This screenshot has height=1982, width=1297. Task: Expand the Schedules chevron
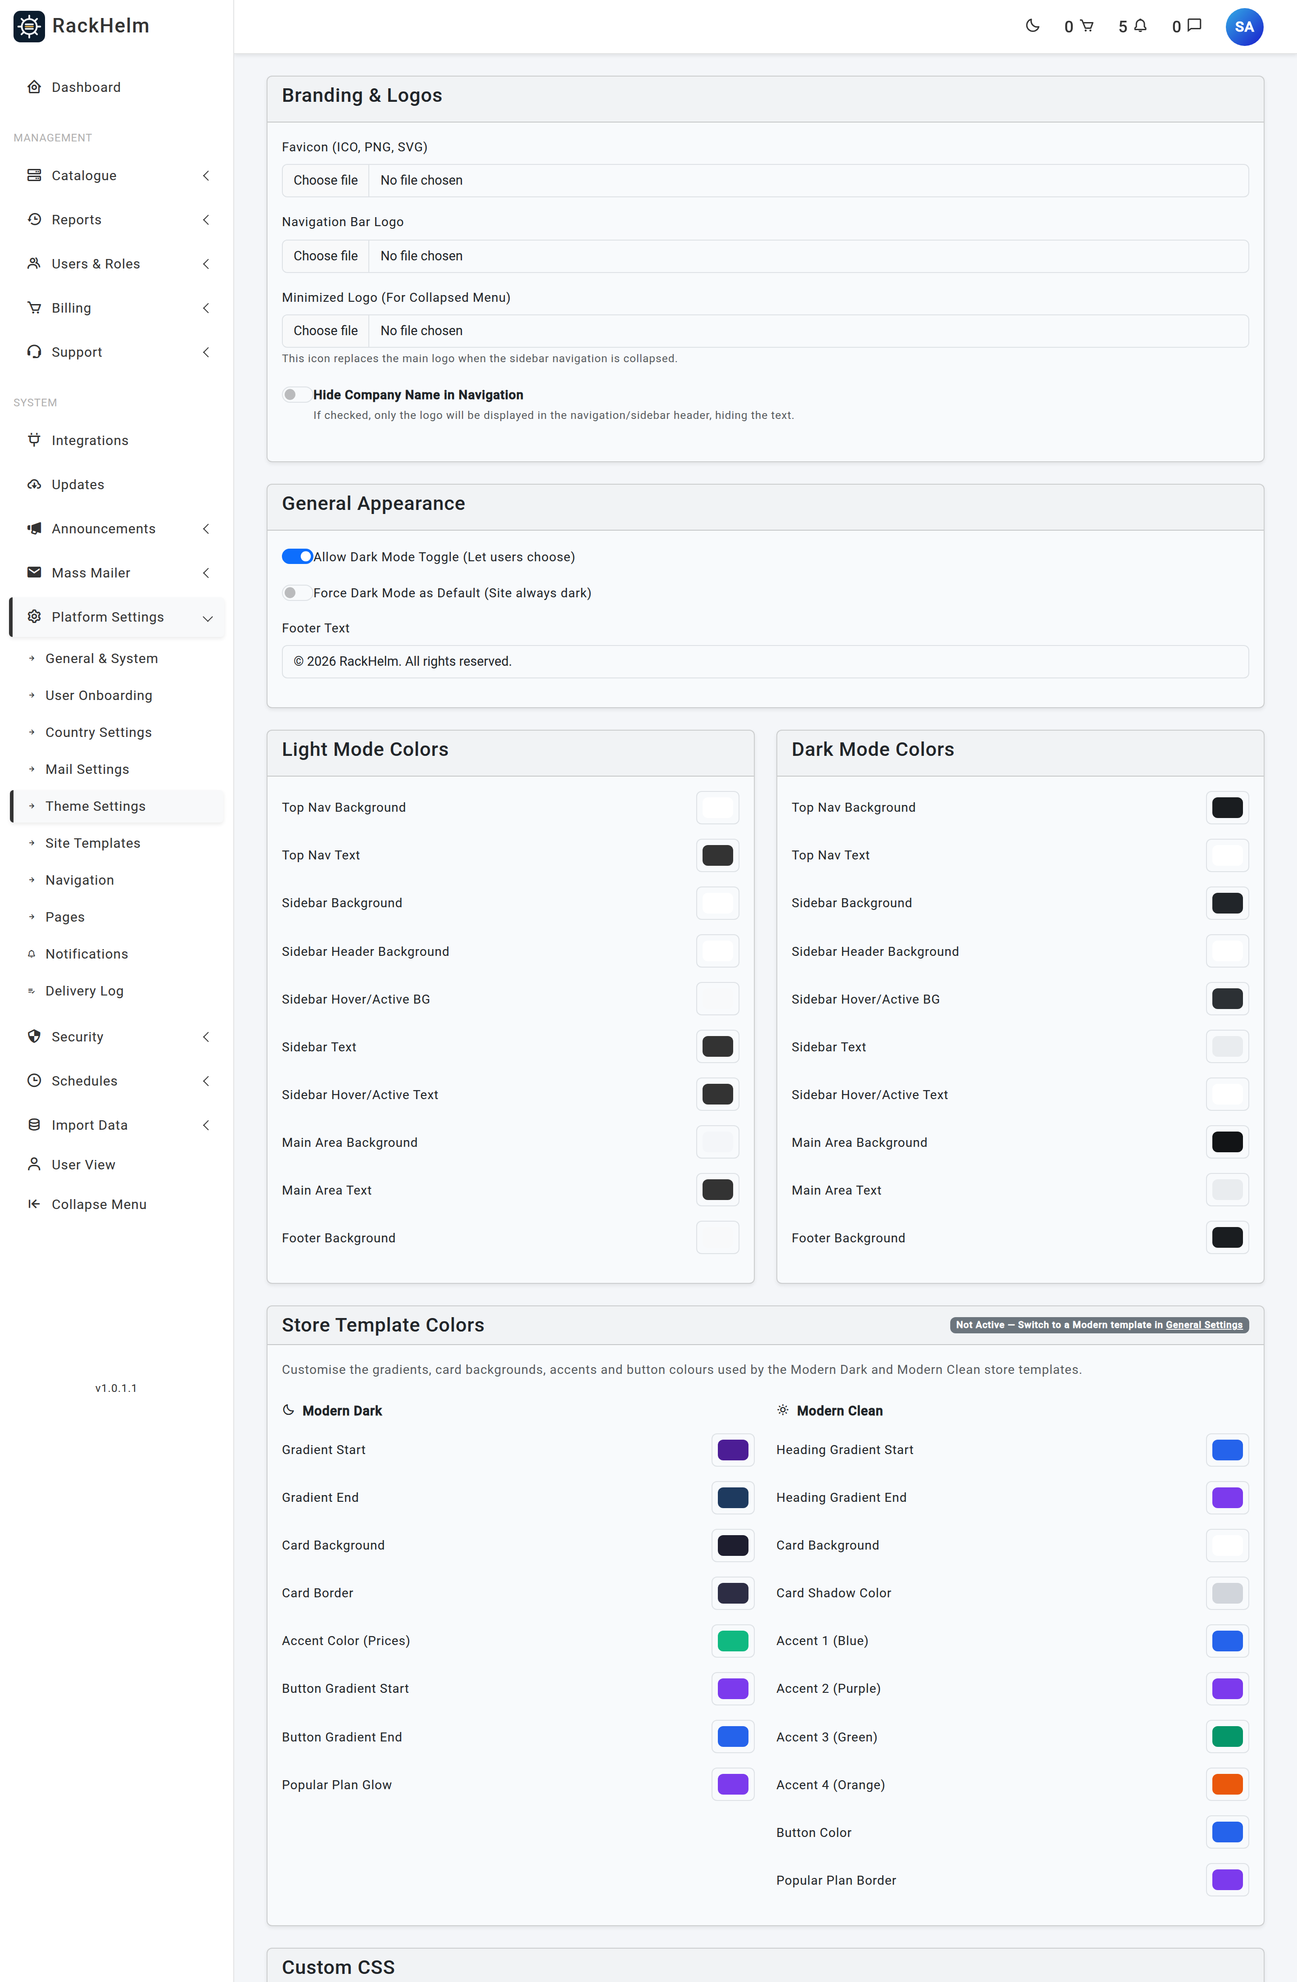click(206, 1081)
